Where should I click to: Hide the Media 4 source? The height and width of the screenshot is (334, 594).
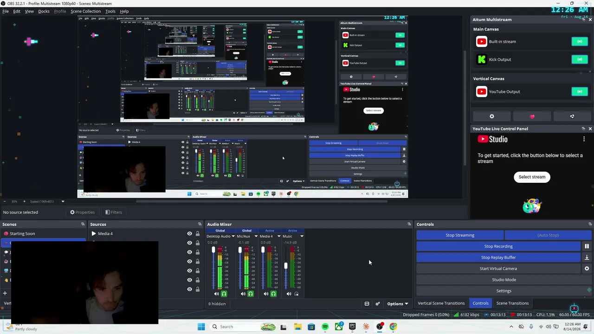189,234
